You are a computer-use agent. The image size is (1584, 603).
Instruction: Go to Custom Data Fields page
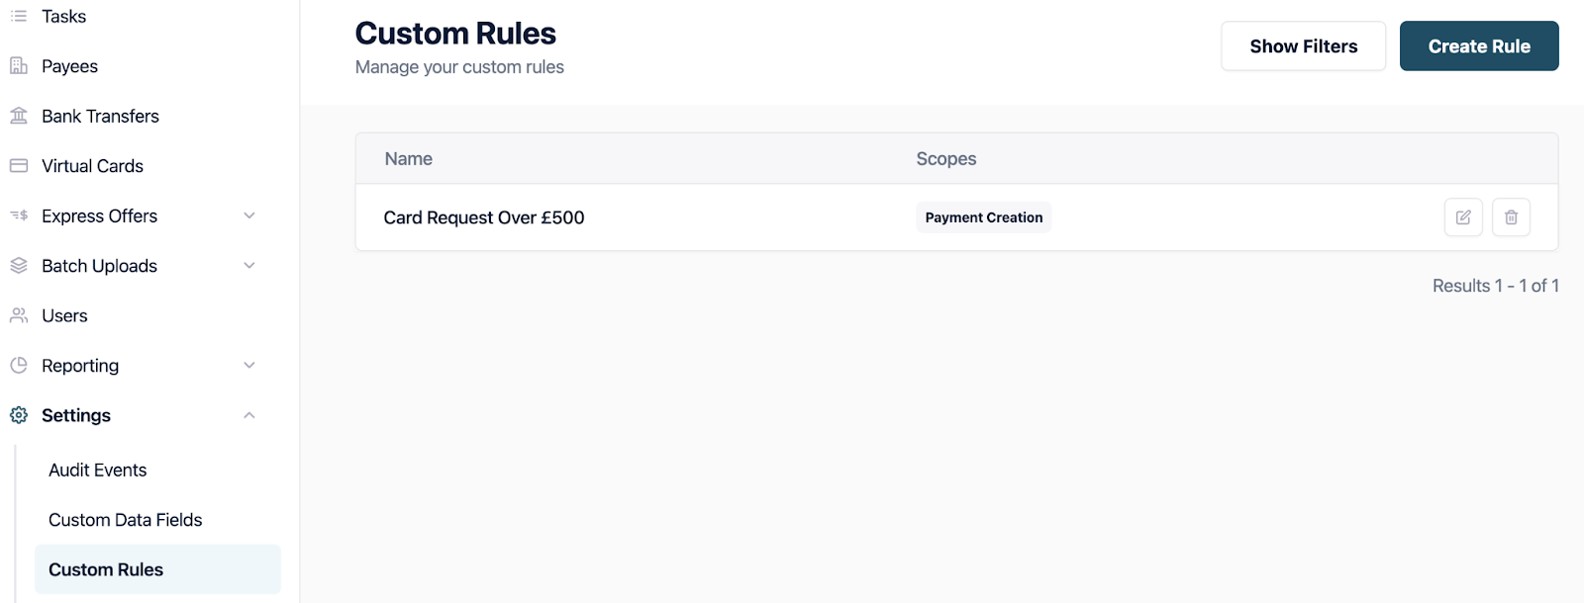click(x=126, y=520)
